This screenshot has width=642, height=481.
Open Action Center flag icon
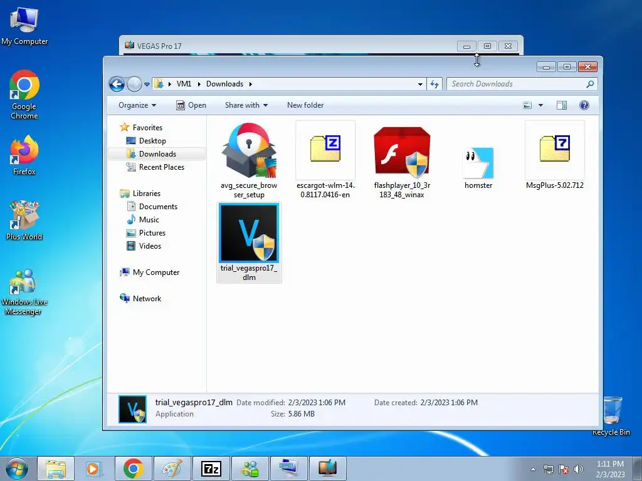564,469
